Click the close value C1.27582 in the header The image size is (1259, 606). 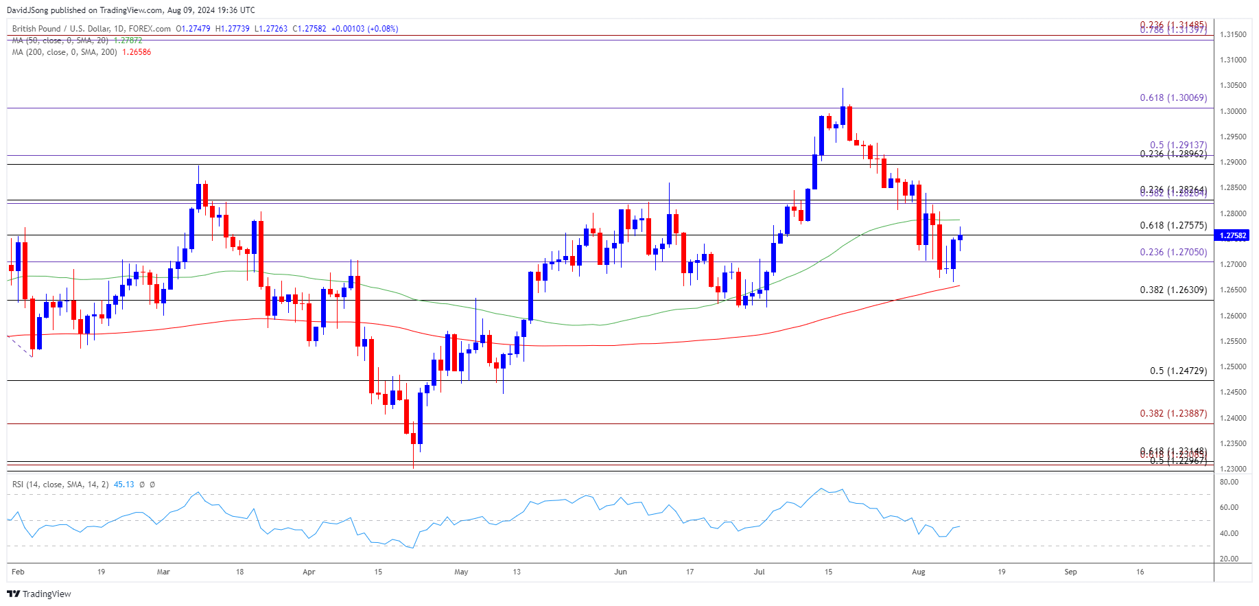coord(309,29)
